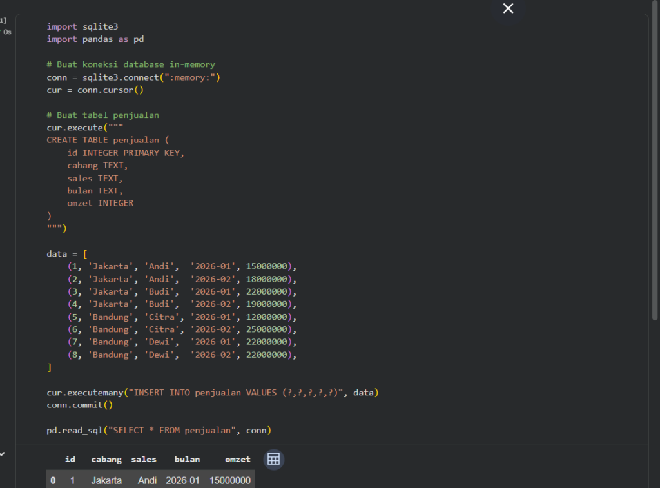Select data row 7 with Dewi 2026-01
Viewport: 660px width, 488px height.
click(x=182, y=342)
